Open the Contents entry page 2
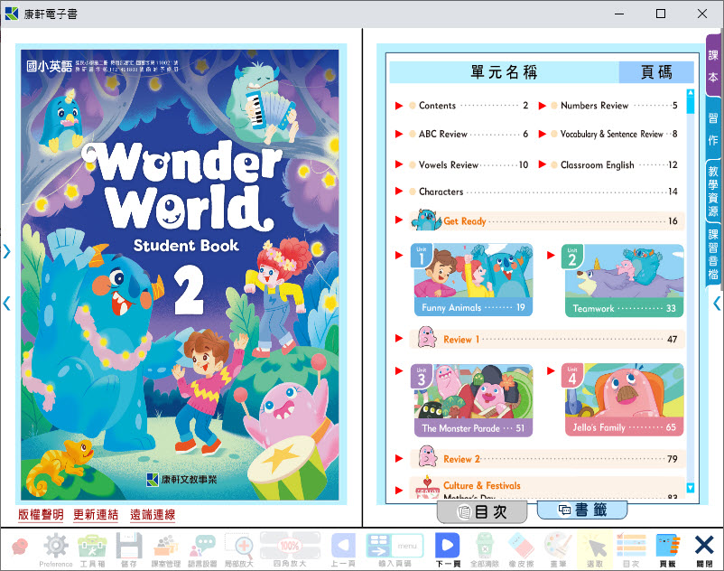 (469, 106)
